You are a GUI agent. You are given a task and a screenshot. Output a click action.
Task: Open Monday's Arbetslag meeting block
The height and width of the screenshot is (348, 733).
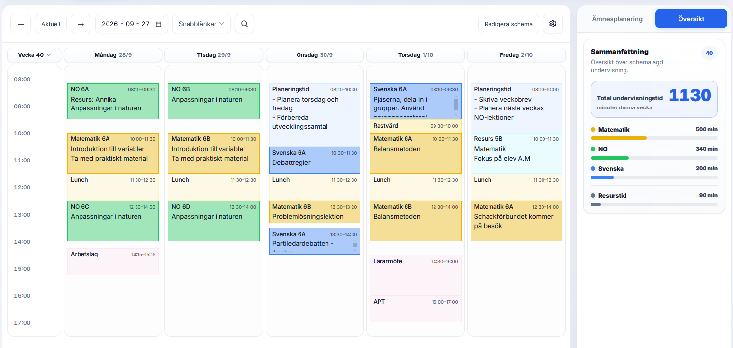(113, 262)
